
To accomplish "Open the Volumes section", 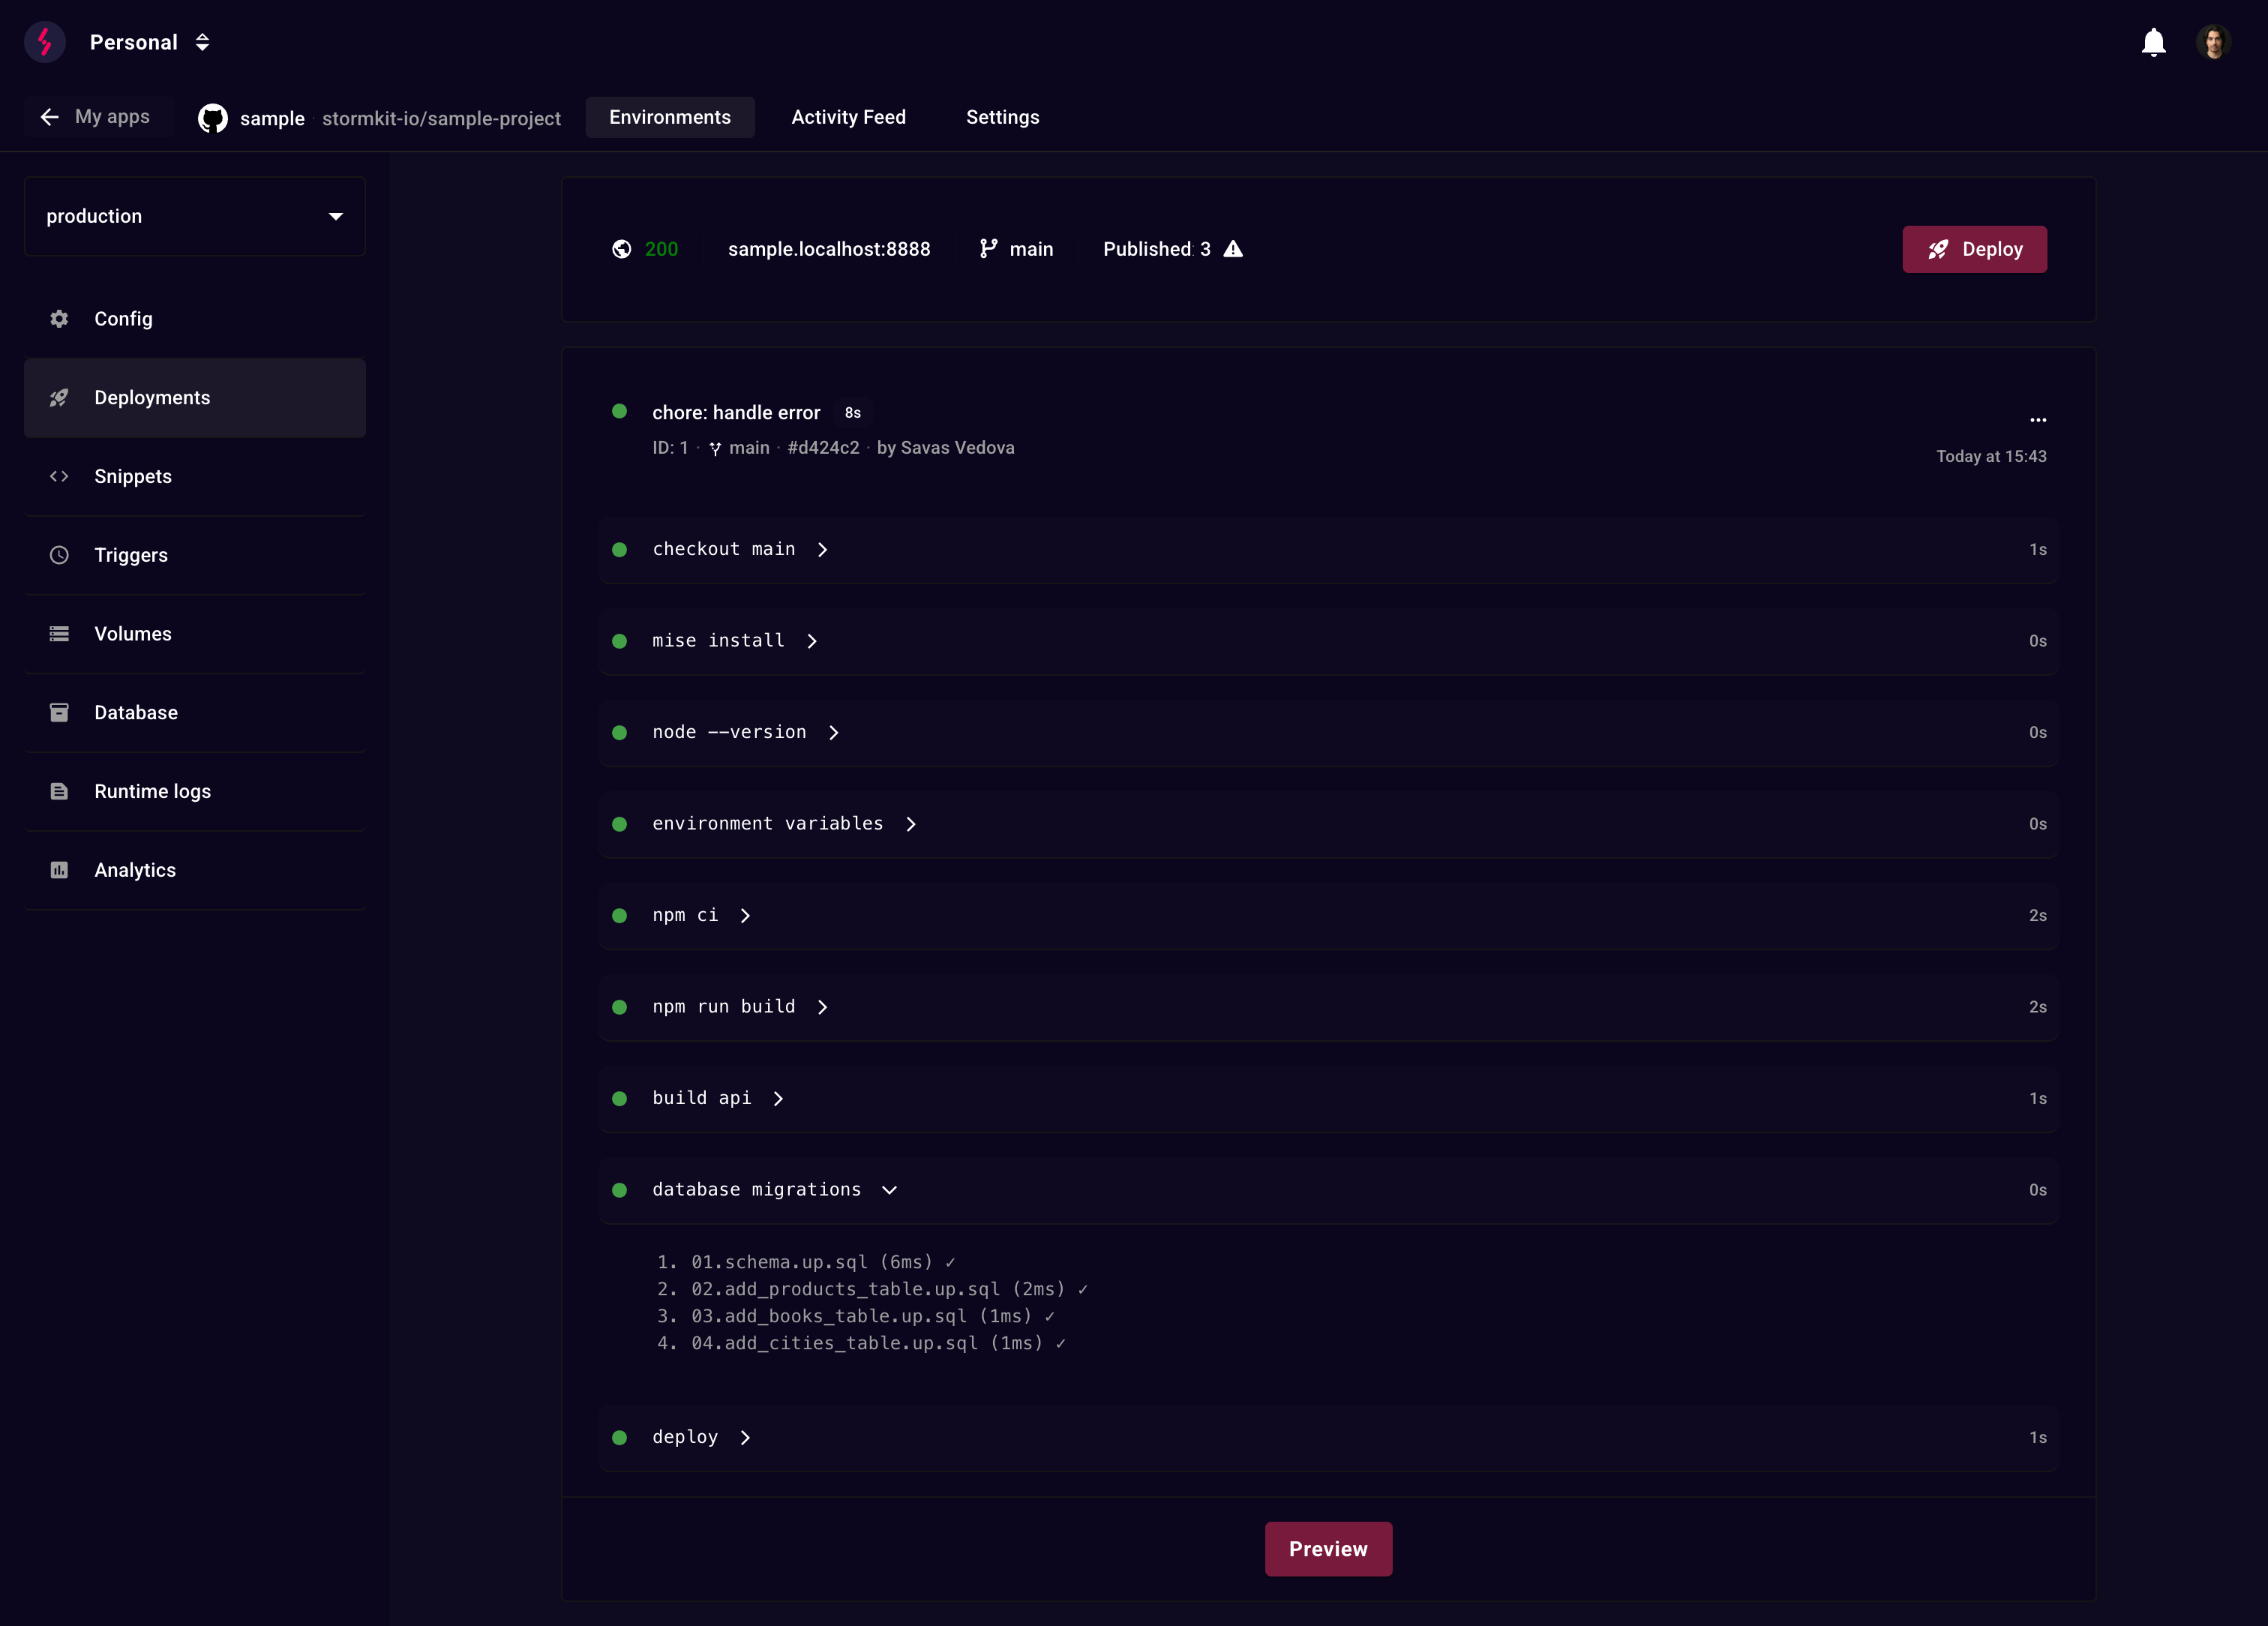I will tap(131, 633).
